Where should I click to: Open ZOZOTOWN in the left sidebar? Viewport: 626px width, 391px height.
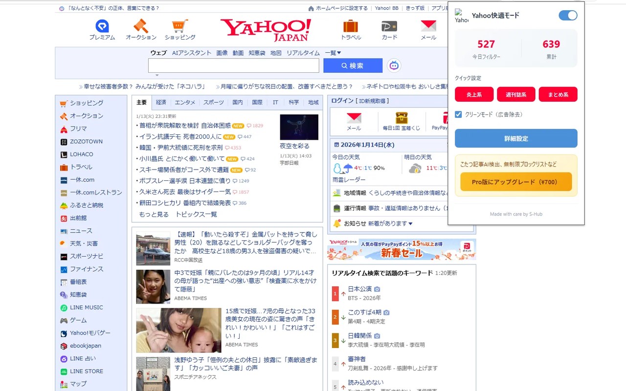[86, 141]
